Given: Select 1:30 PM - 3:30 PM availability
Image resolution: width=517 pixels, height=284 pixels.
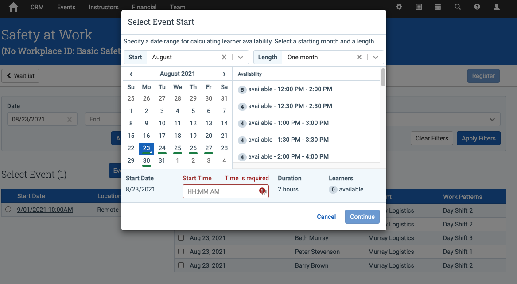Looking at the screenshot, I should coord(306,140).
